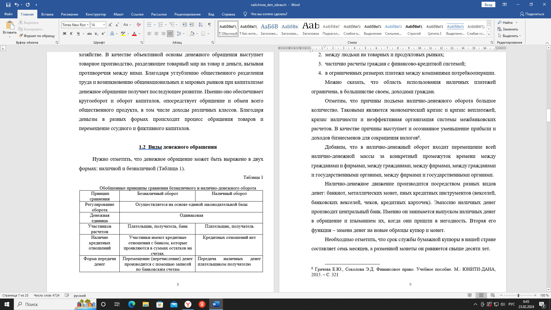Decrease font size with the shrink font icon
The height and width of the screenshot is (310, 551).
tap(117, 25)
